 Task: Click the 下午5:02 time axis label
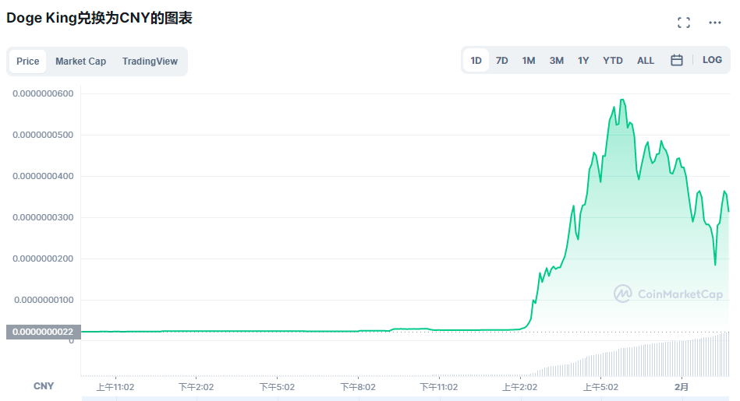click(x=278, y=386)
